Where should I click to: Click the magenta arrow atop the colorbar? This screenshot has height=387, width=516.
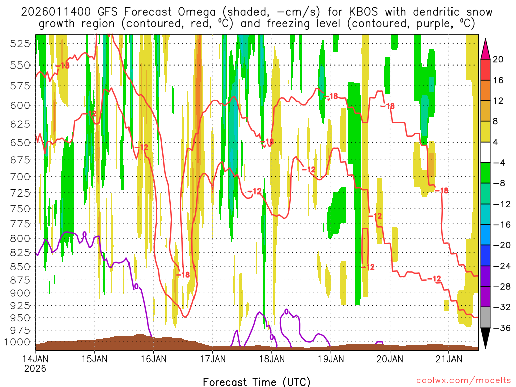[x=485, y=49]
